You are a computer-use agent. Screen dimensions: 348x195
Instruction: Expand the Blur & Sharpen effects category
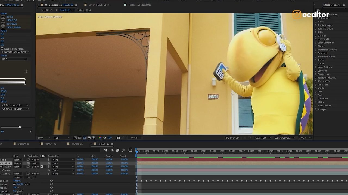pos(316,25)
